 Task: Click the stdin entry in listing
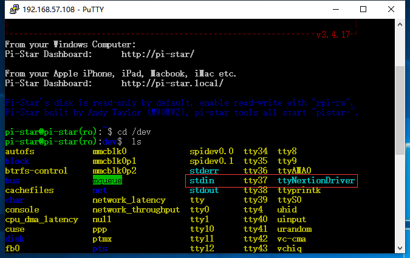tap(202, 181)
